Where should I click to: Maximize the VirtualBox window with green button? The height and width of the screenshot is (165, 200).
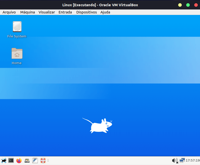188,5
